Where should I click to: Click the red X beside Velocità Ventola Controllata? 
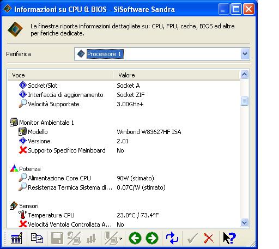[x=23, y=224]
